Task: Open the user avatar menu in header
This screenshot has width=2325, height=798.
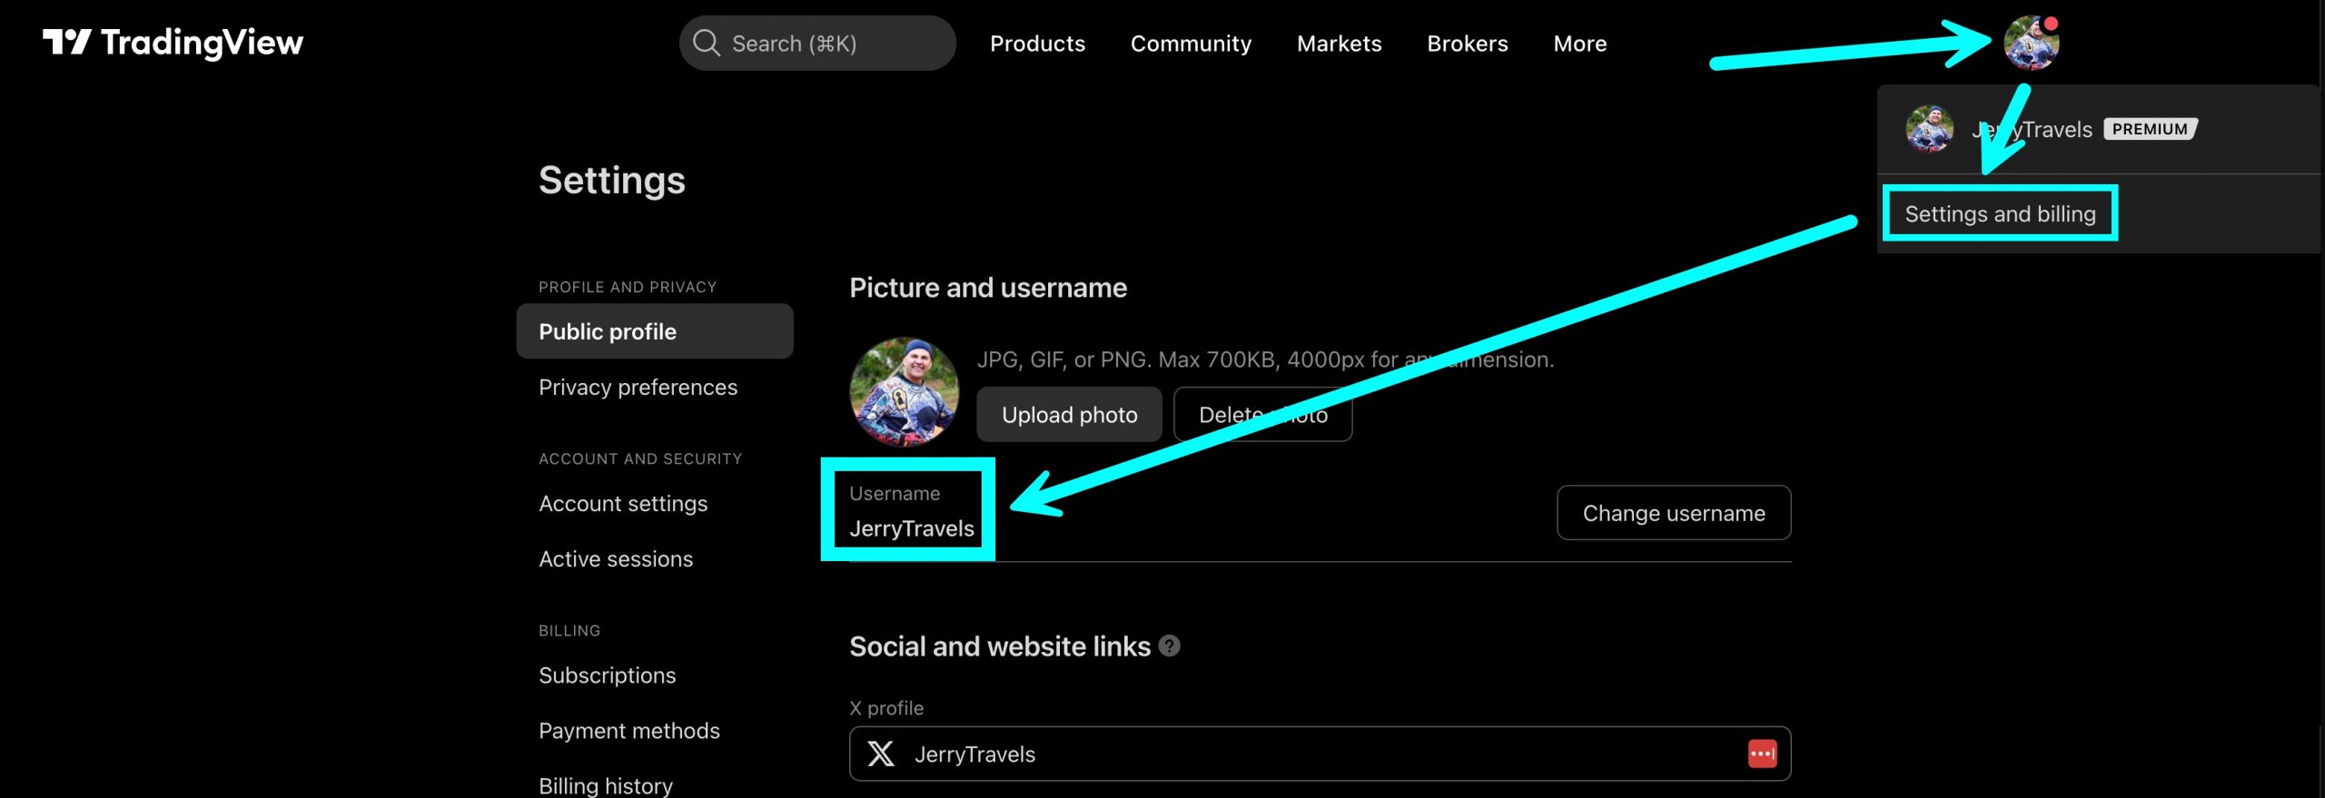Action: click(x=2031, y=43)
